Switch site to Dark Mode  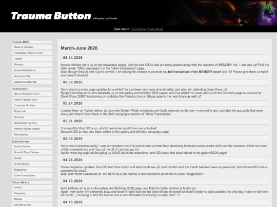pos(155,29)
